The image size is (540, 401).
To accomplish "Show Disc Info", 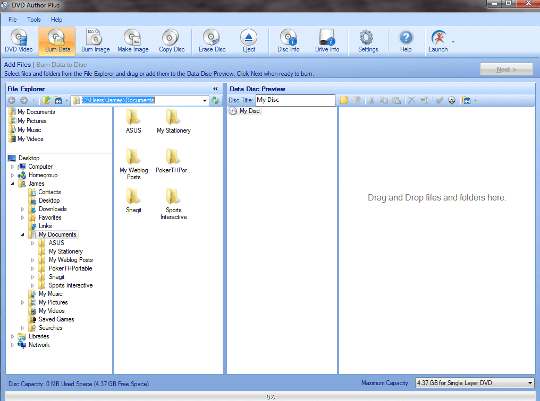I will [x=288, y=41].
